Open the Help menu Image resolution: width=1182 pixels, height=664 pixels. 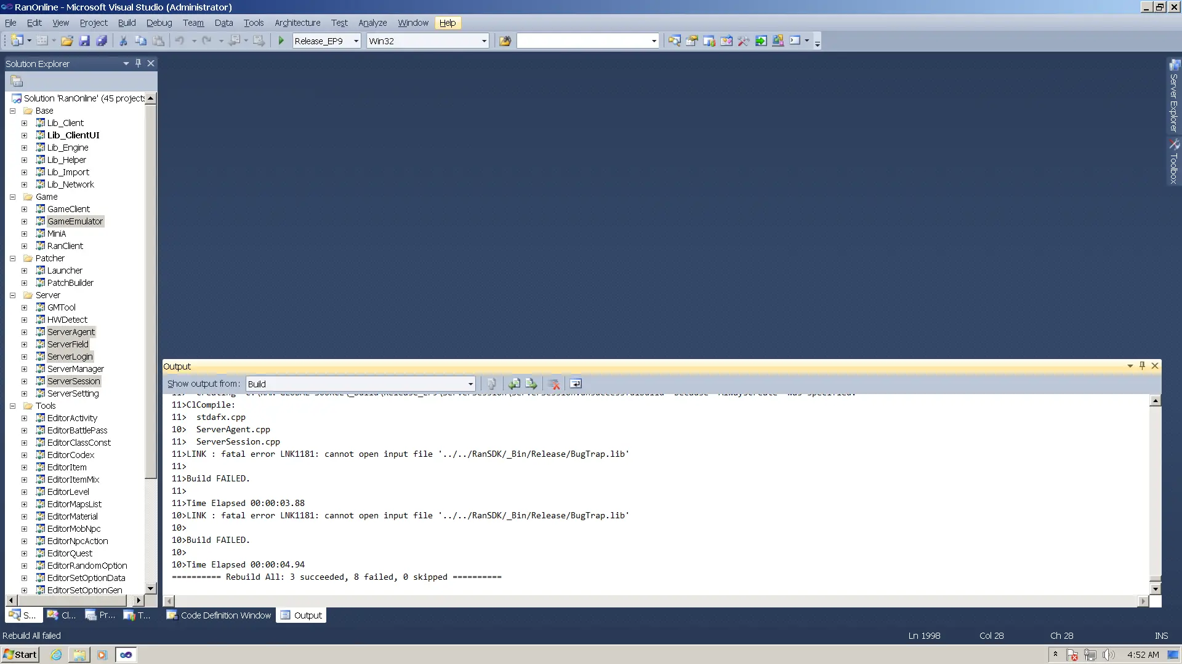tap(448, 23)
